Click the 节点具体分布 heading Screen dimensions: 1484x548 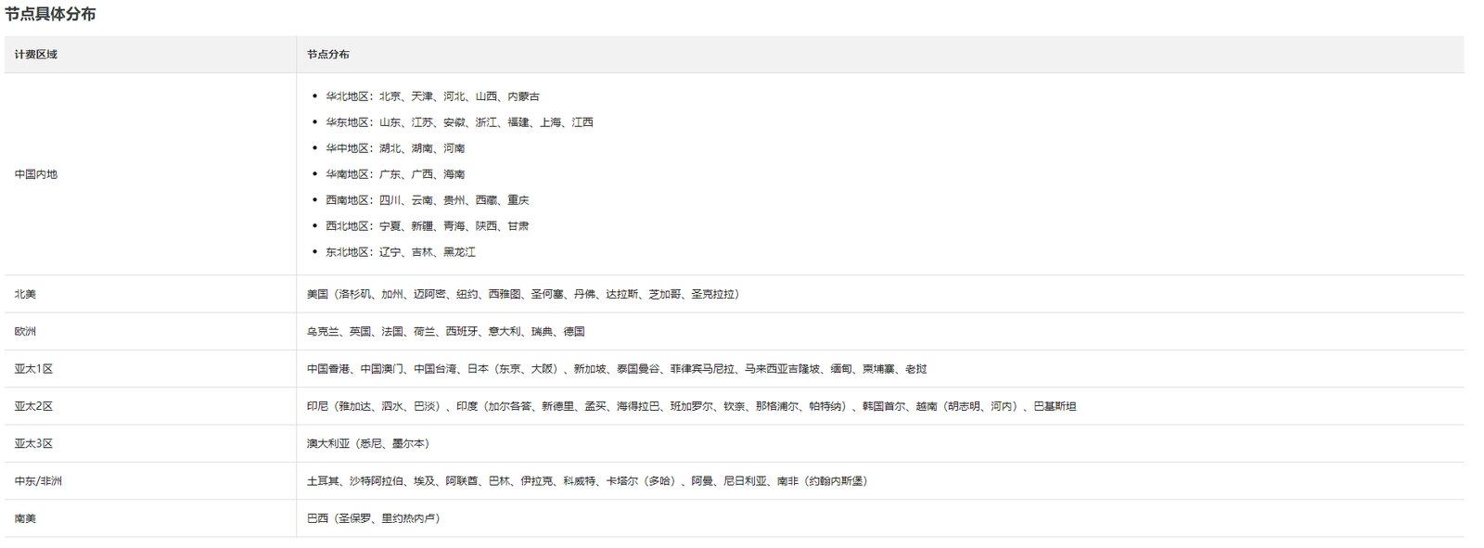(50, 14)
